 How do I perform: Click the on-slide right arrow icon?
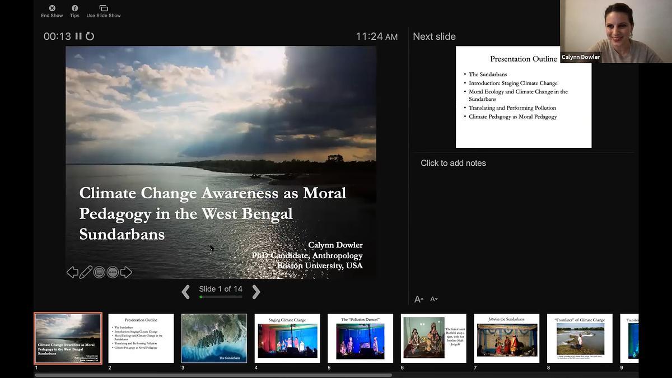click(x=126, y=272)
